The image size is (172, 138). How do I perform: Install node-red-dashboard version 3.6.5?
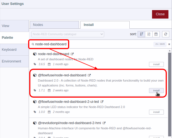click(x=156, y=64)
